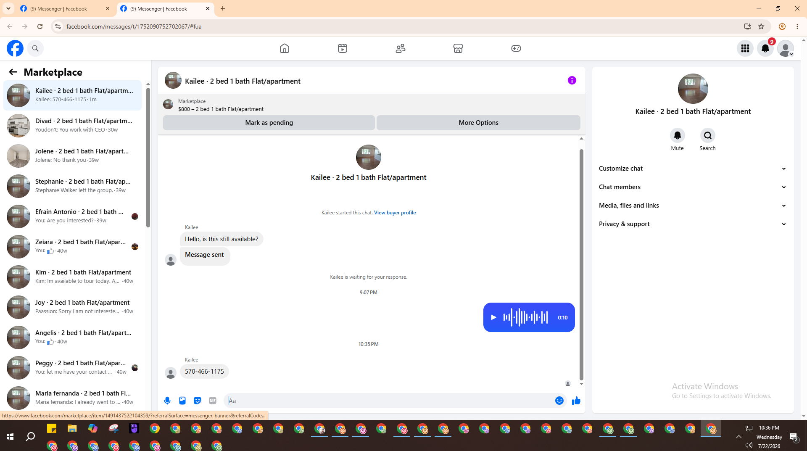This screenshot has width=807, height=451.
Task: Open Efrain Antonio chat
Action: 72,216
